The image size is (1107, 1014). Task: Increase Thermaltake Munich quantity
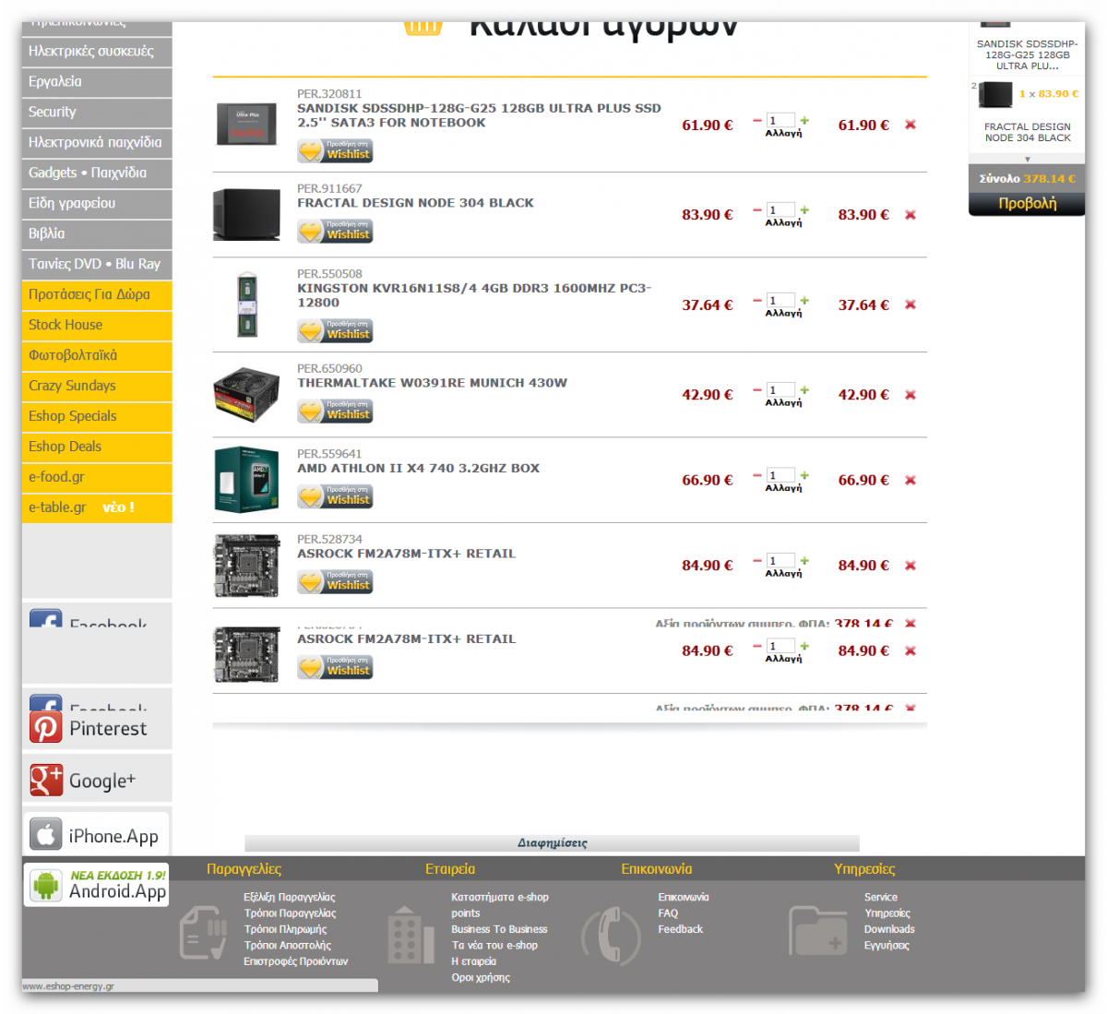click(x=804, y=389)
